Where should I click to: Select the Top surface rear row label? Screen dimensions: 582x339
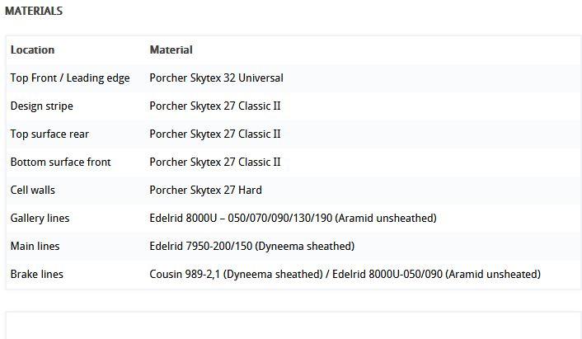coord(49,134)
